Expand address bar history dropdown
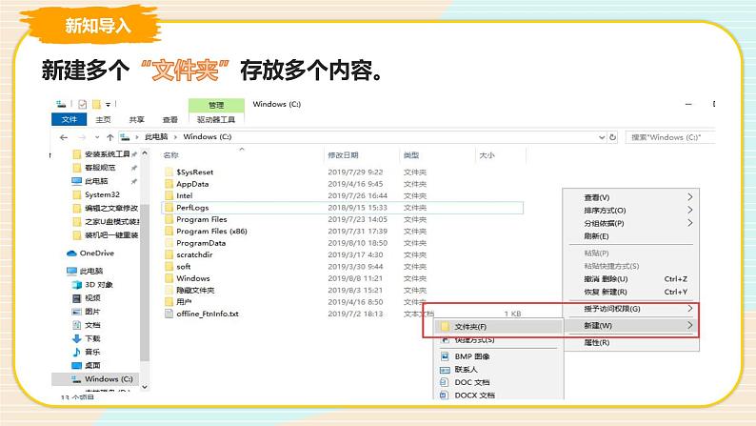The image size is (756, 426). pos(602,137)
